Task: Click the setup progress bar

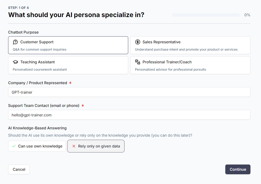Action: click(206, 15)
